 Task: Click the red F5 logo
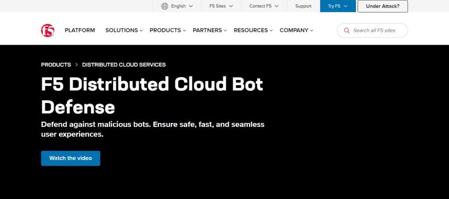[x=47, y=30]
